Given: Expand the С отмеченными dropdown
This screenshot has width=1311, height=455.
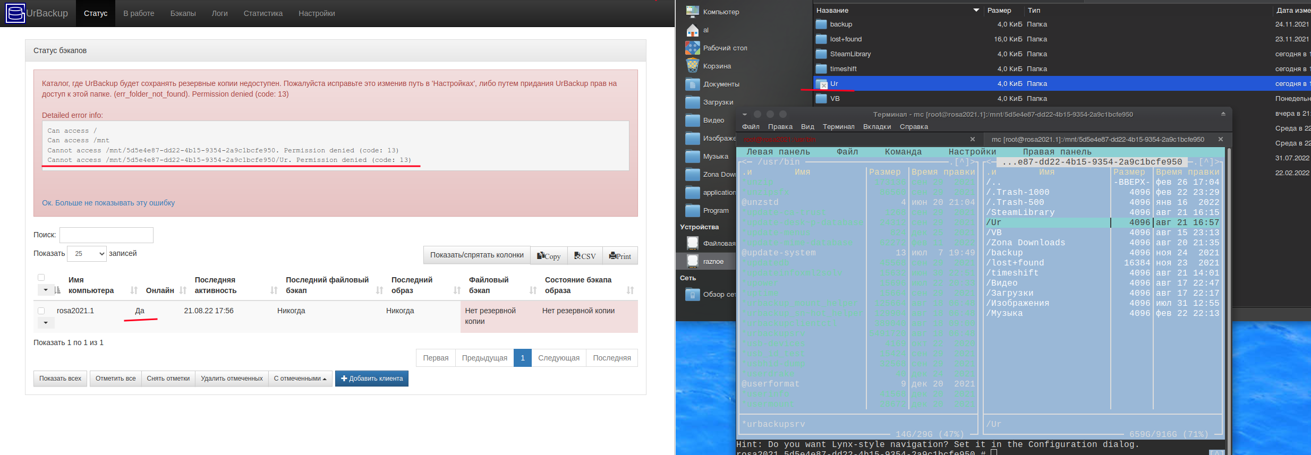Looking at the screenshot, I should (300, 379).
